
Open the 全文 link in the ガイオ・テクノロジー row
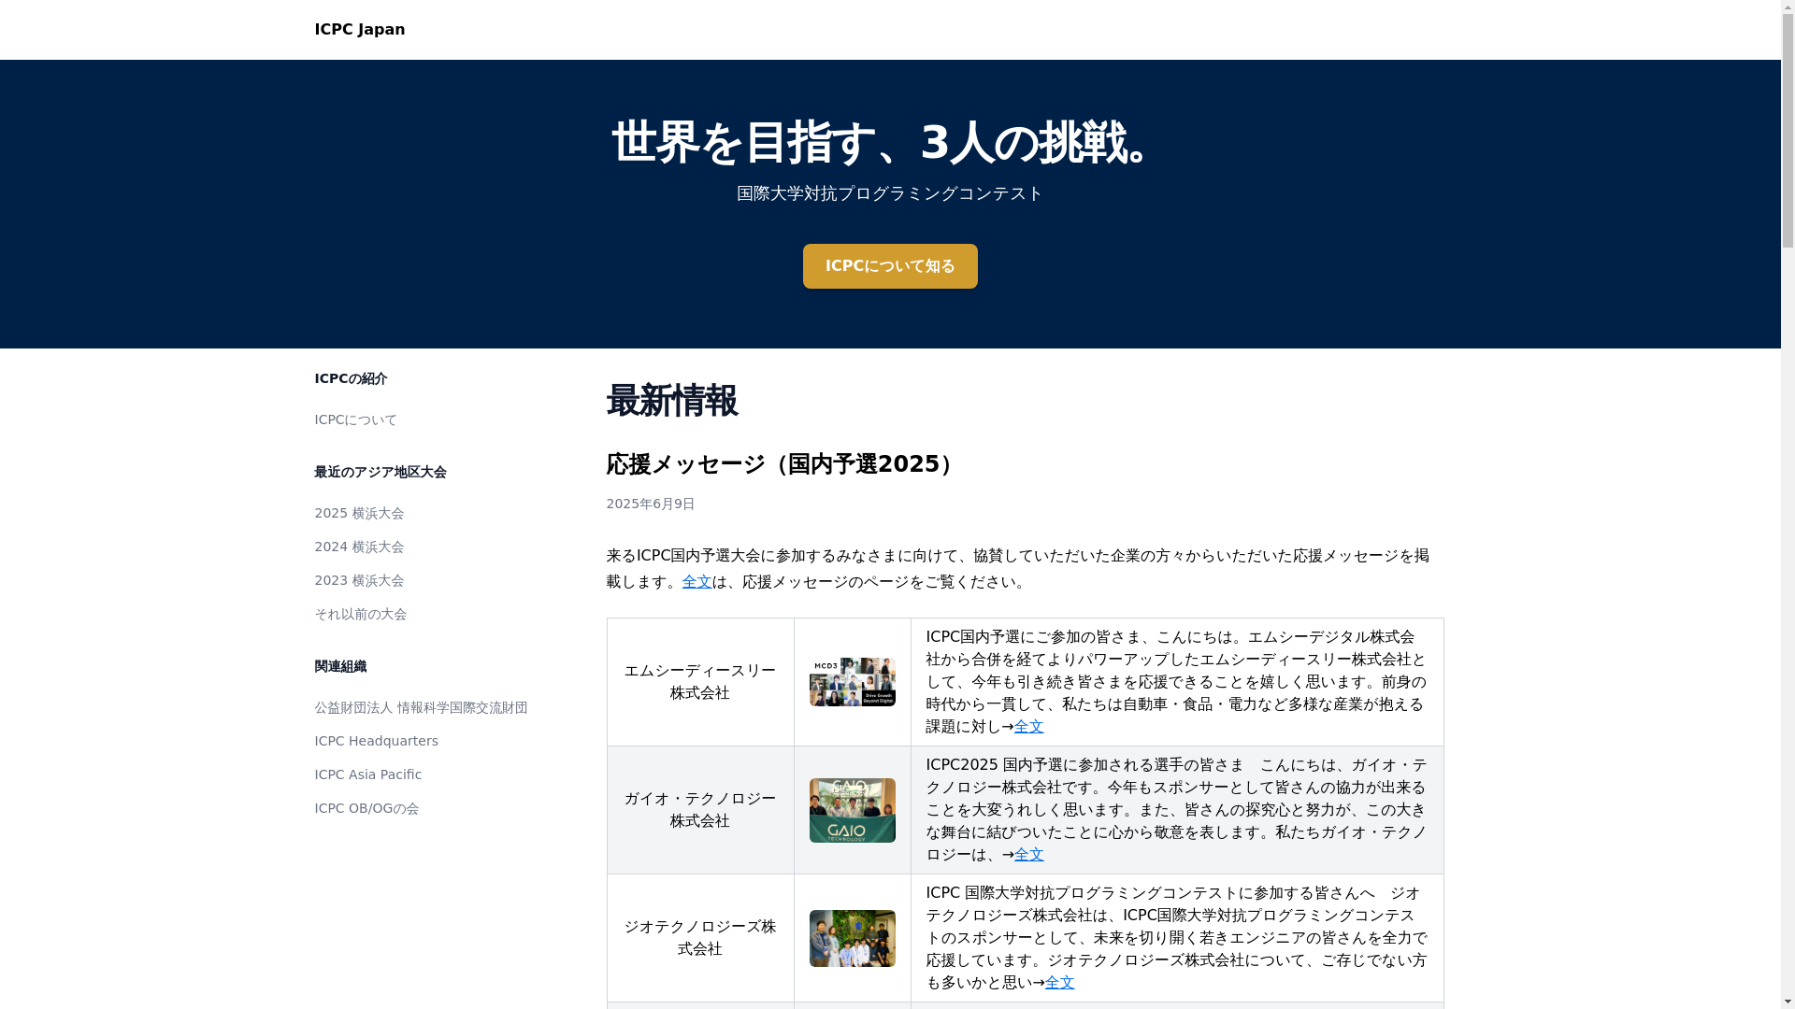[x=1029, y=855]
